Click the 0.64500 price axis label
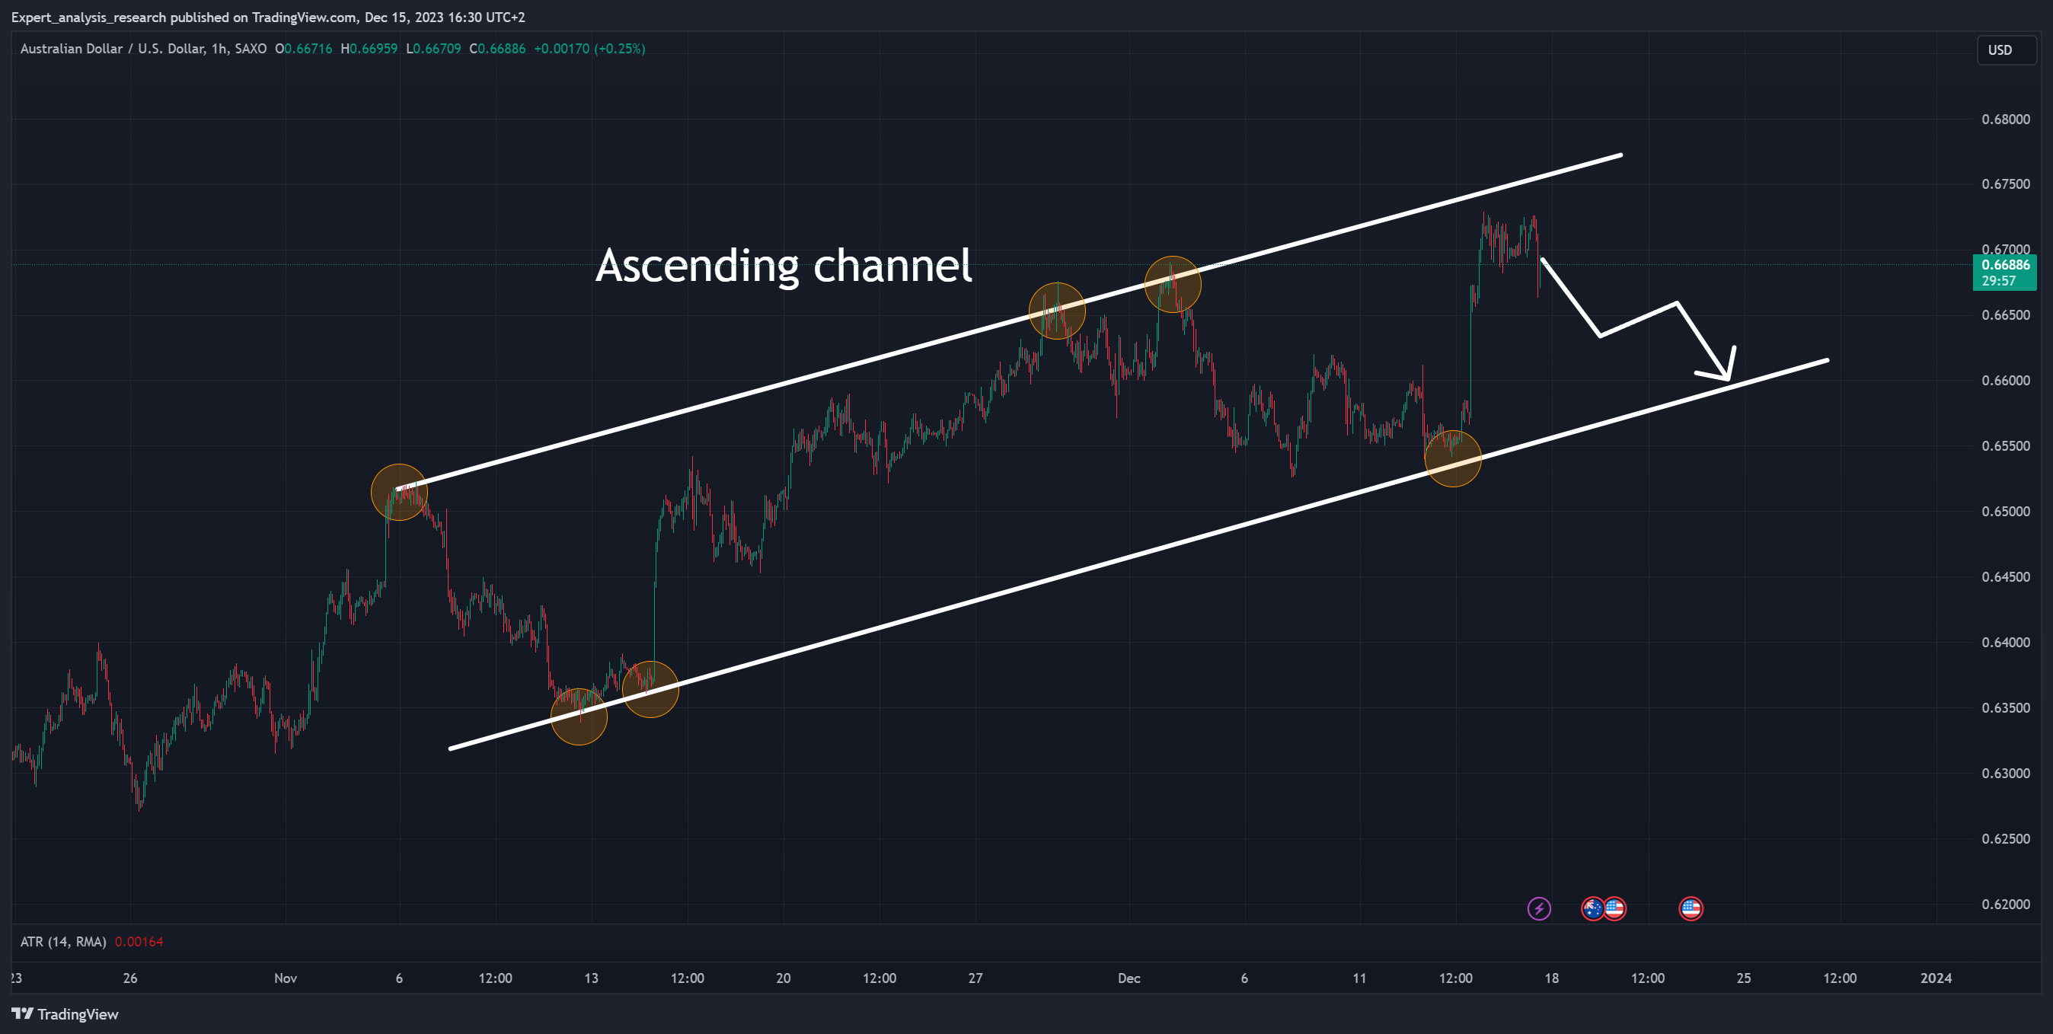Viewport: 2053px width, 1034px height. [2005, 576]
